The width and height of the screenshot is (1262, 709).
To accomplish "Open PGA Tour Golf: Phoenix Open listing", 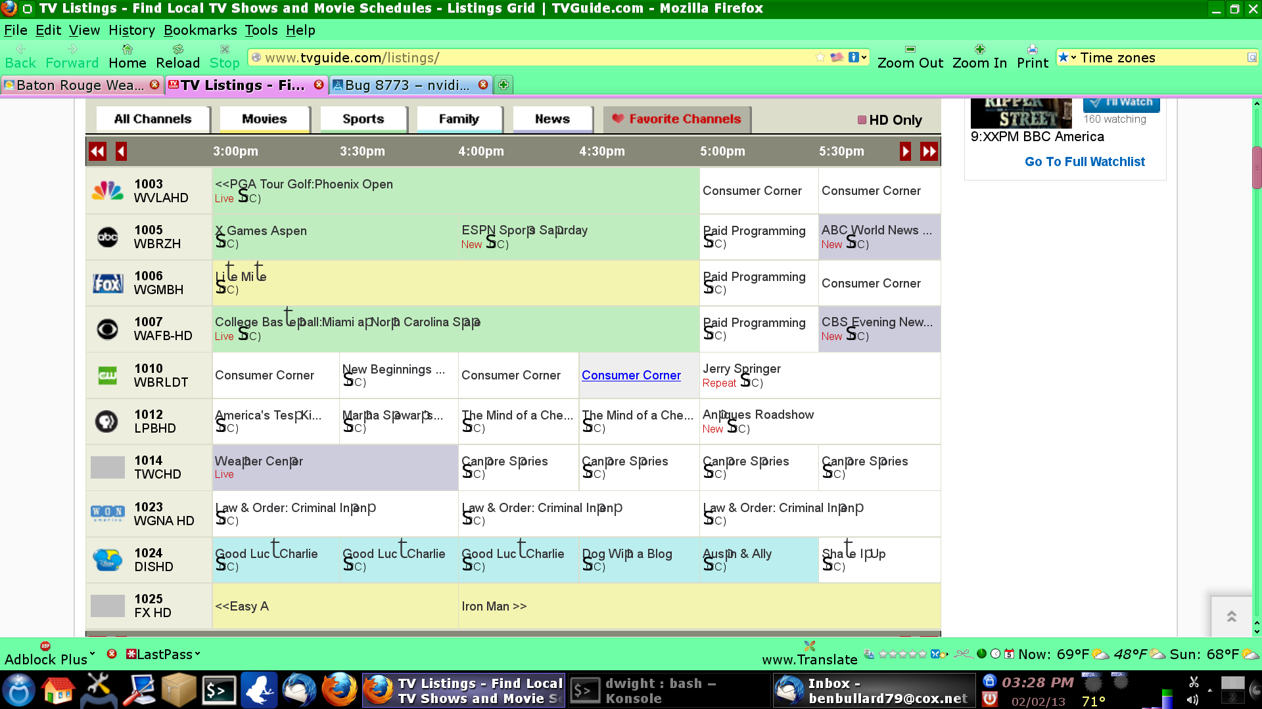I will point(304,184).
